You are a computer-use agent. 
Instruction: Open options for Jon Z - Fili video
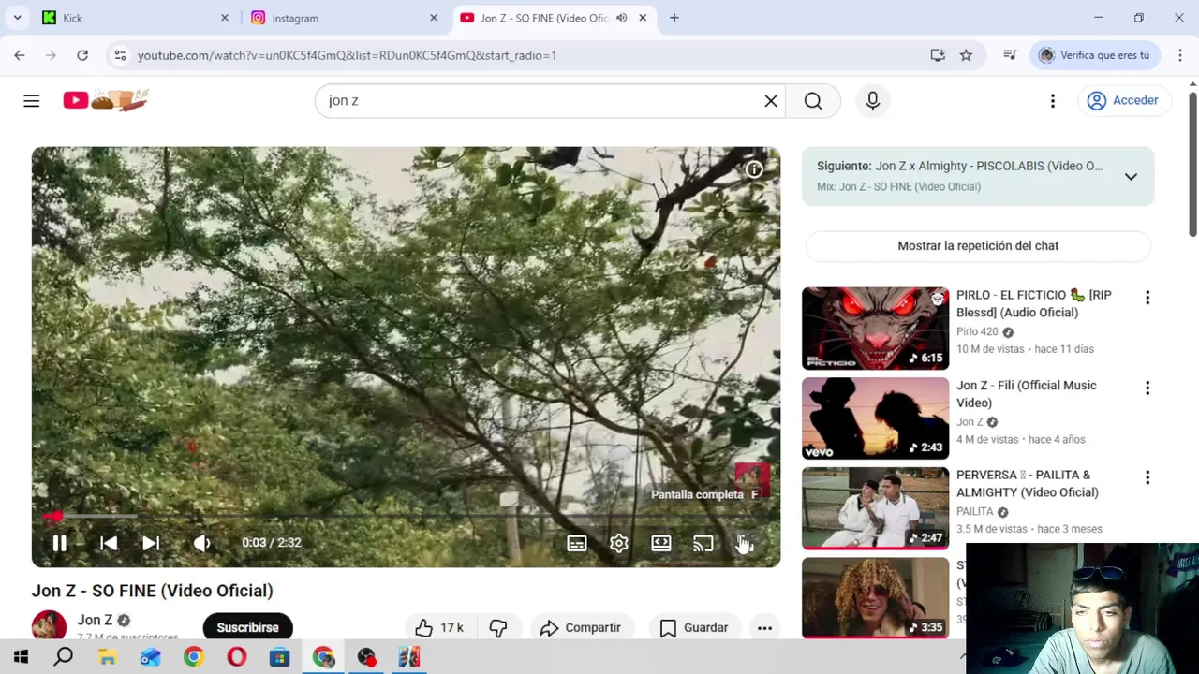click(x=1147, y=388)
